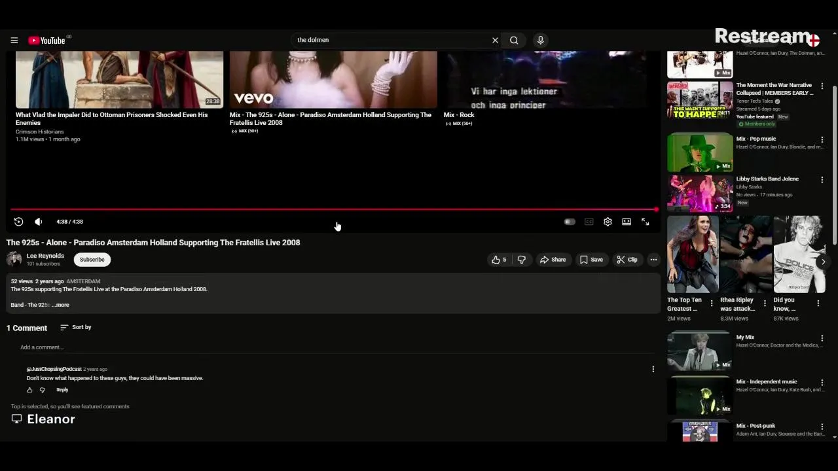Show next Shorts with arrow chevron
The width and height of the screenshot is (838, 471).
(x=823, y=262)
